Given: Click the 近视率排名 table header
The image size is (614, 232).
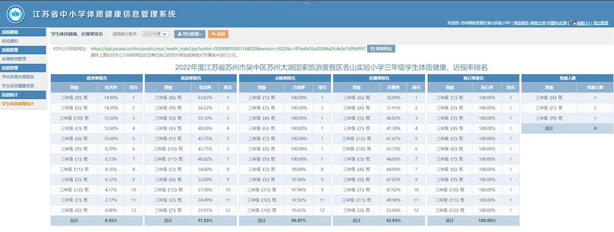Looking at the screenshot, I should [379, 78].
